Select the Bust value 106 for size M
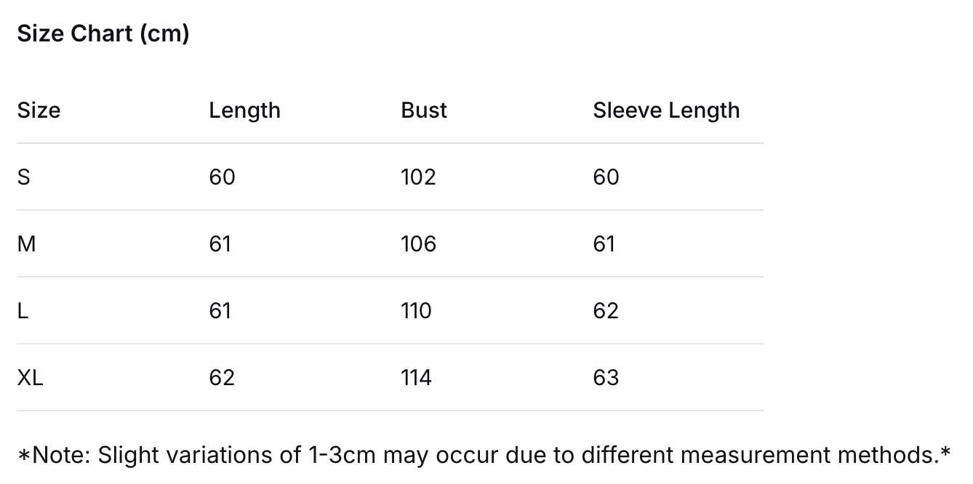Screen dimensions: 973x484 [x=418, y=244]
